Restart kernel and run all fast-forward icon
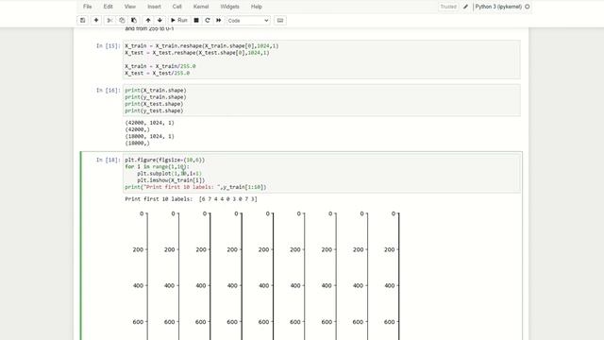Image resolution: width=604 pixels, height=340 pixels. coord(218,21)
